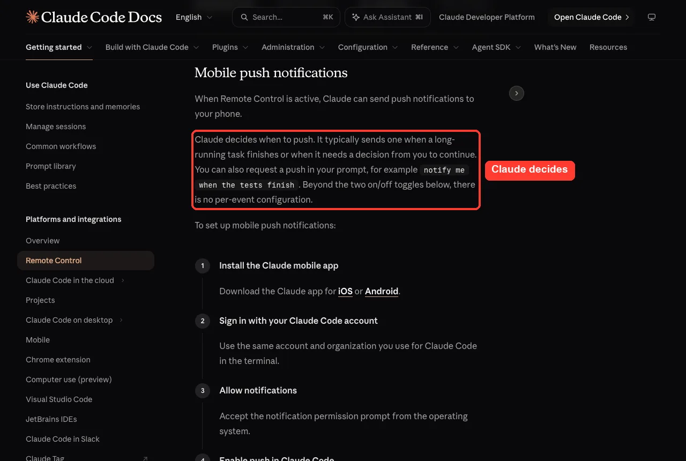Open Mobile in sidebar
Image resolution: width=686 pixels, height=461 pixels.
pyautogui.click(x=38, y=340)
